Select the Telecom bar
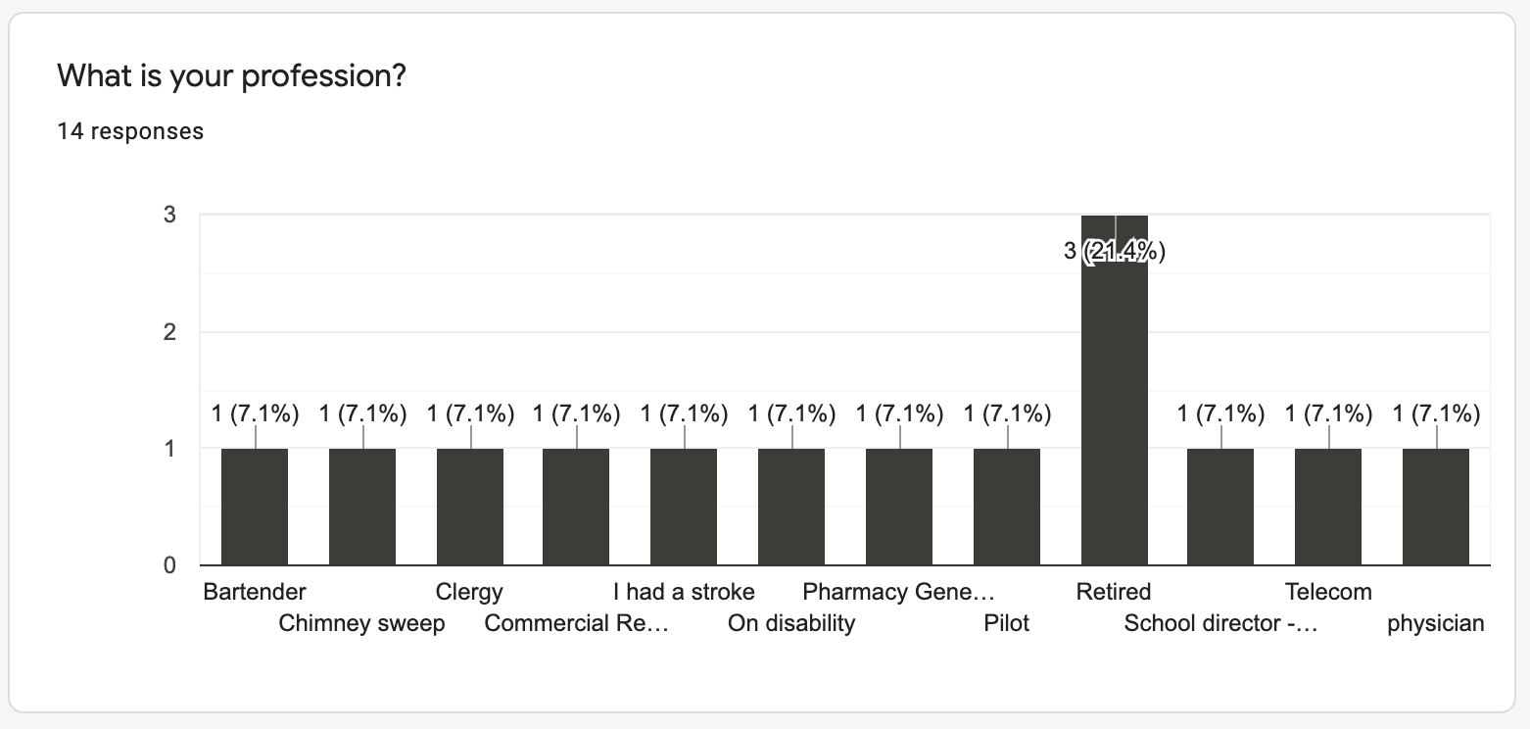The height and width of the screenshot is (729, 1530). click(x=1328, y=507)
